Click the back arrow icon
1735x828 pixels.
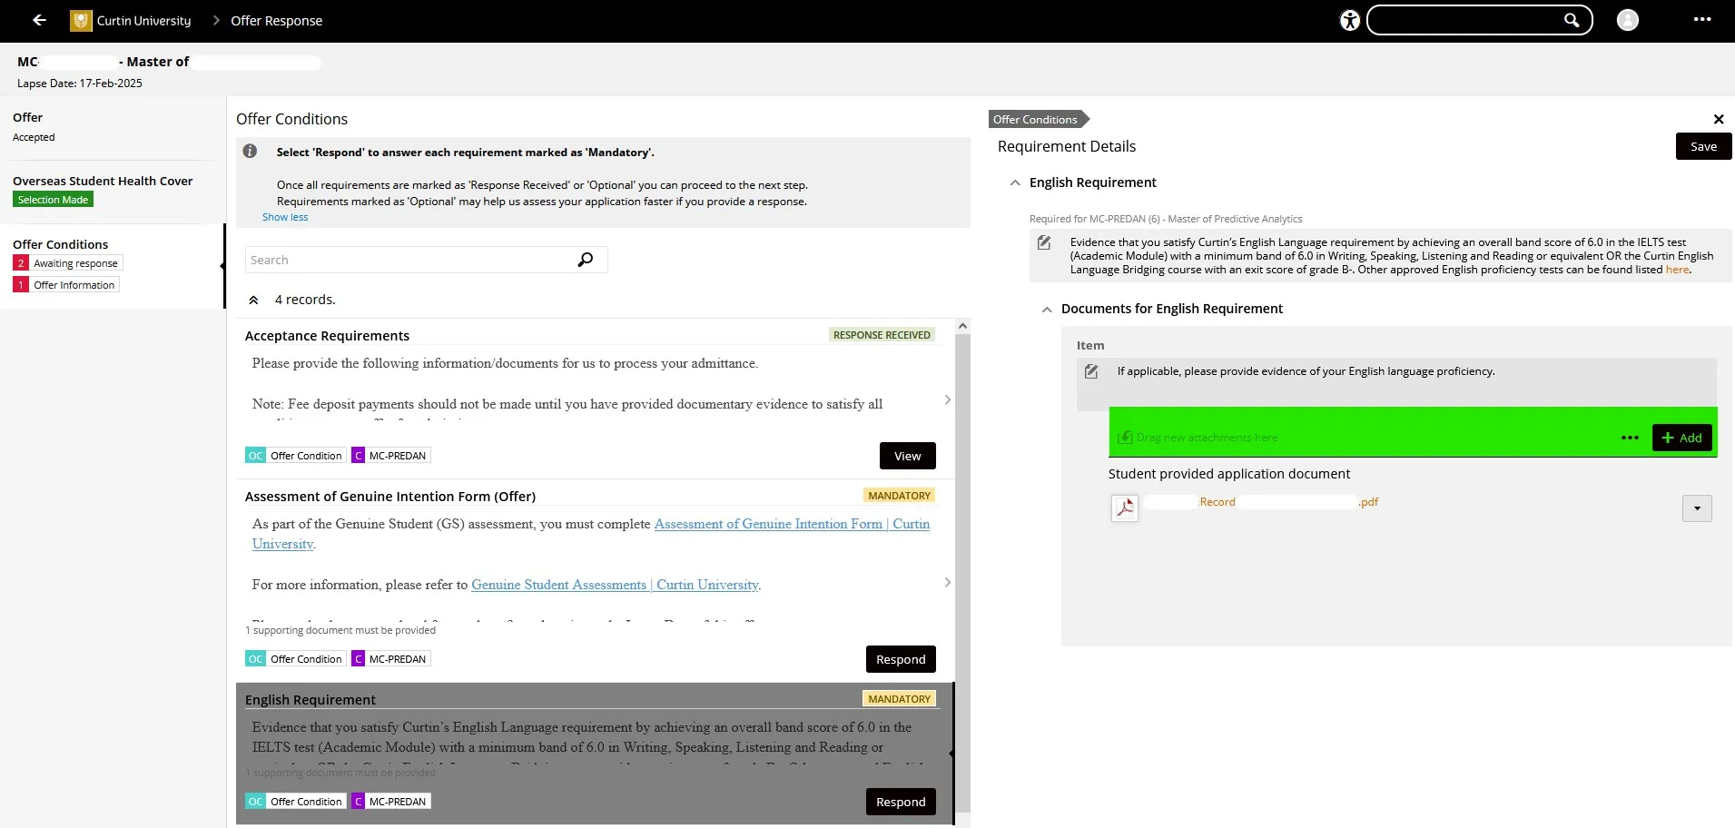tap(39, 20)
